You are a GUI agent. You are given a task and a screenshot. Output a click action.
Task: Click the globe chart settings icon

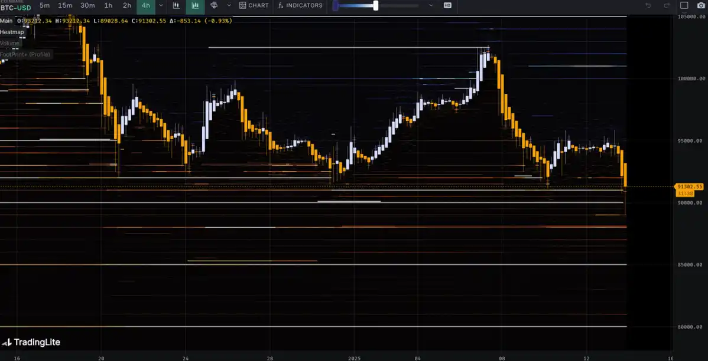pos(214,5)
